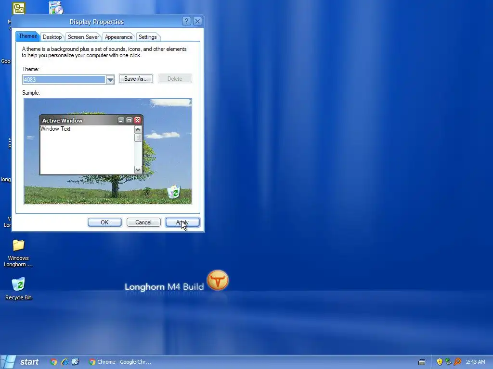Dismiss the dialog with Cancel
493x369 pixels.
pos(143,222)
